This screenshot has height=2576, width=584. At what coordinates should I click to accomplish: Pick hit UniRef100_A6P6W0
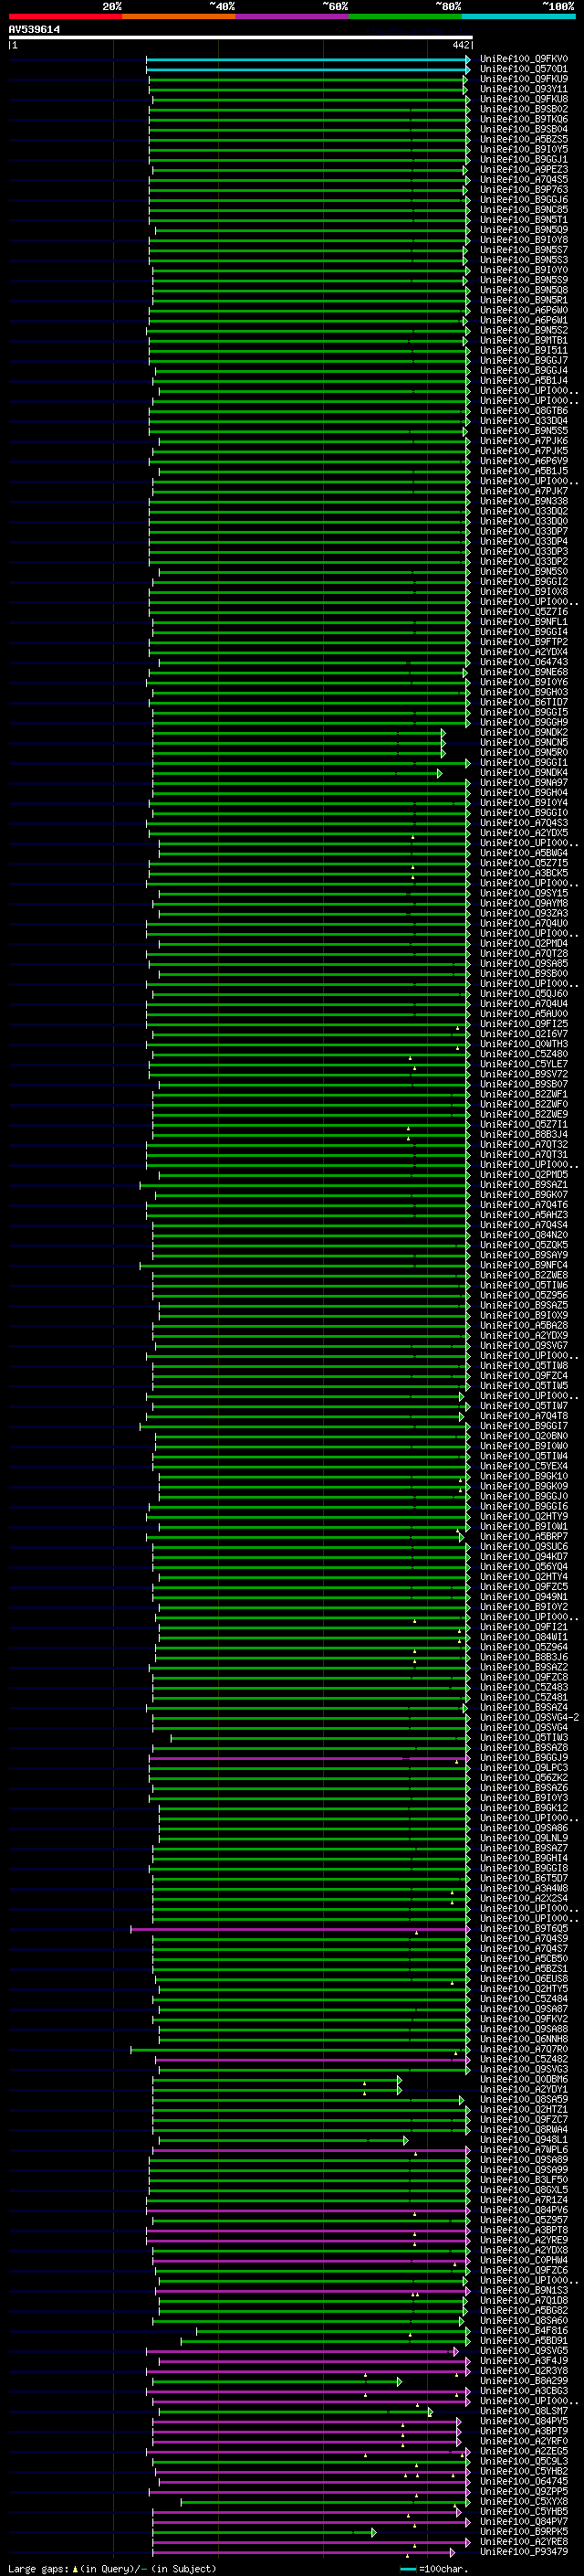524,310
